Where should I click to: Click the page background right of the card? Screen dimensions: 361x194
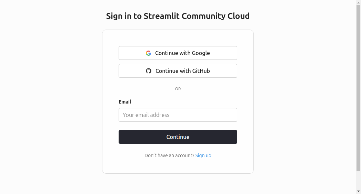coord(303,103)
